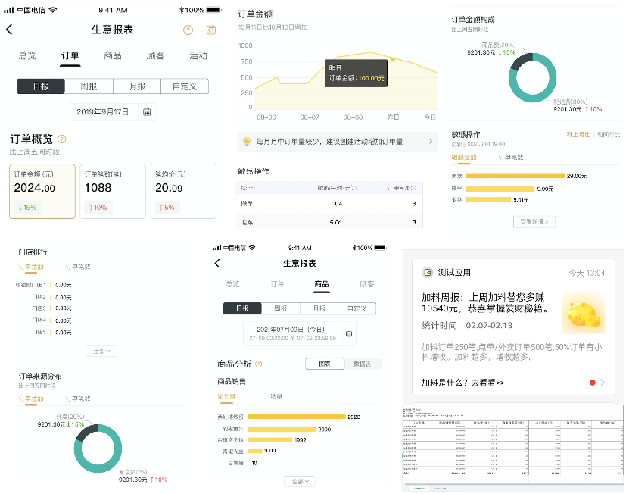Tap the piggy bank image in 加料周报 card
Screen dimensions: 626x494
[583, 313]
